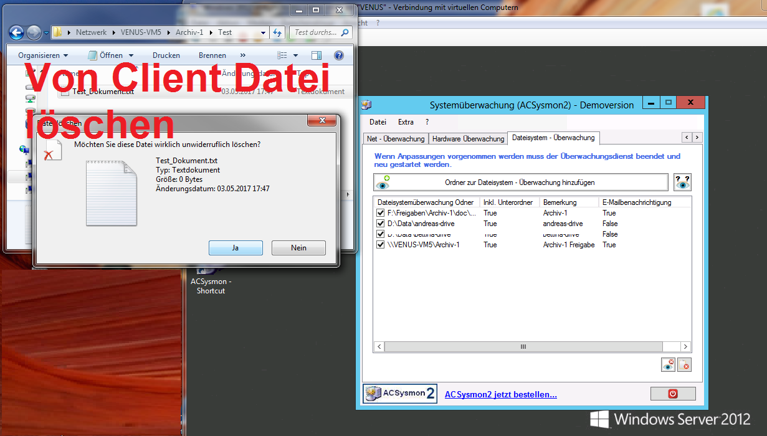
Task: Toggle checkbox of the bettina-drive row
Action: pos(381,234)
